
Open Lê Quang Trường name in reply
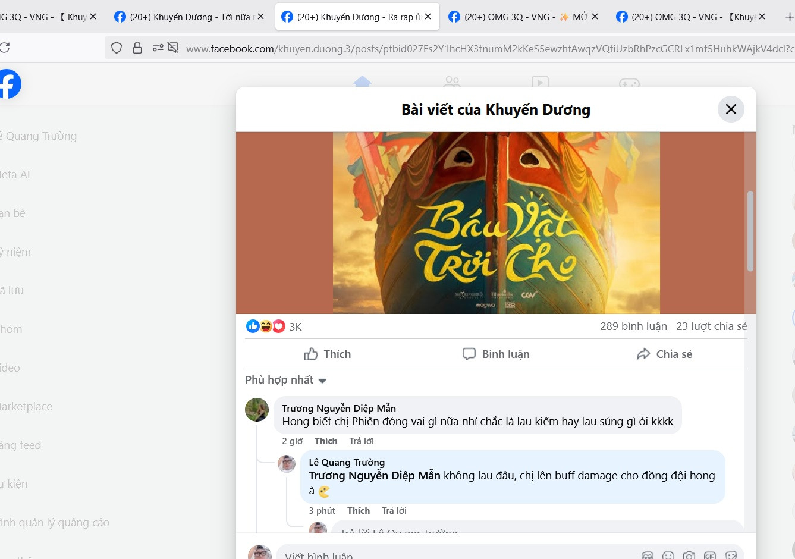click(x=347, y=462)
